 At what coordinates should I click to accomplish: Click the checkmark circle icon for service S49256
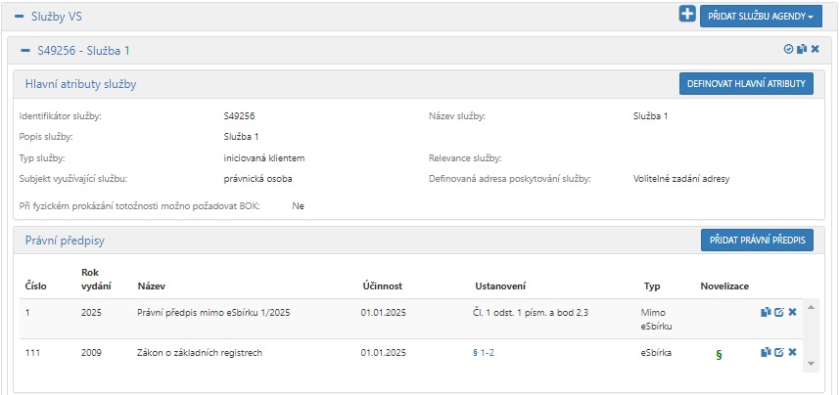coord(788,49)
